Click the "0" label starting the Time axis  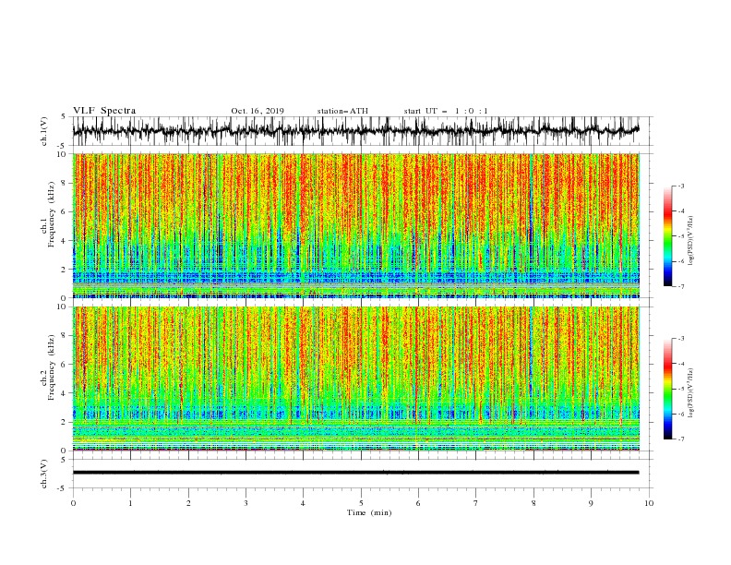click(x=73, y=503)
